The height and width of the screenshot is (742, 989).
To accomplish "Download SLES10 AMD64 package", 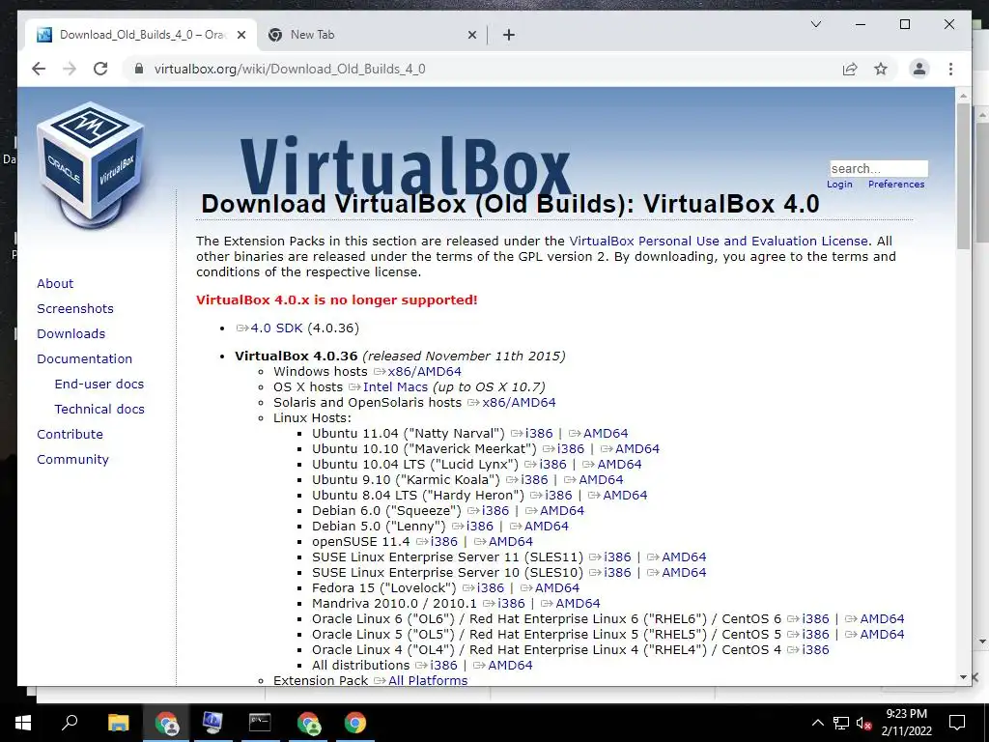I will point(684,572).
